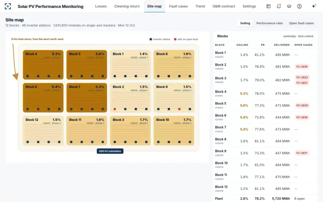The width and height of the screenshot is (323, 202).
Task: Select Block 12 on the site map
Action: [x=43, y=131]
